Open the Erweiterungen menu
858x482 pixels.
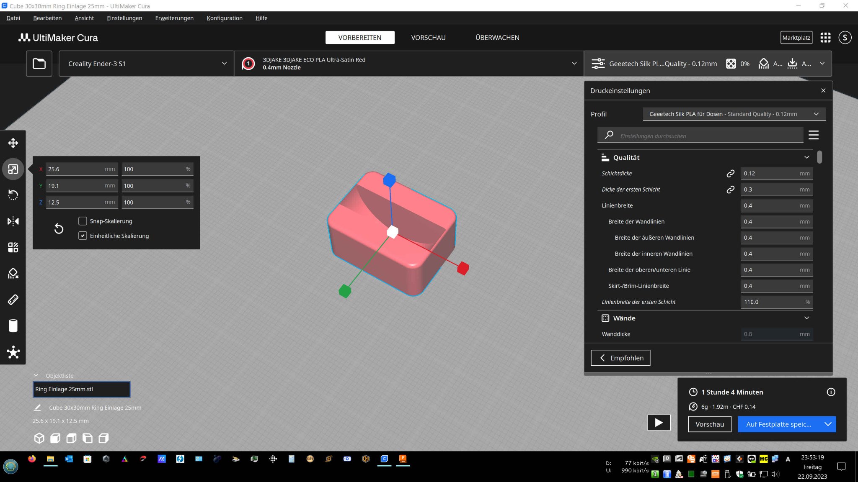(x=174, y=18)
